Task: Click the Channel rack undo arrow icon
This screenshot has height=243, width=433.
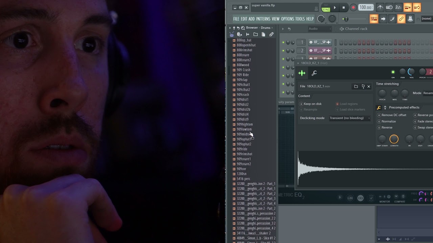Action: (289, 29)
